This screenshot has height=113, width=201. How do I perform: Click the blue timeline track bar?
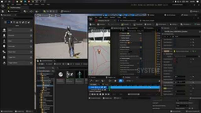click(135, 87)
